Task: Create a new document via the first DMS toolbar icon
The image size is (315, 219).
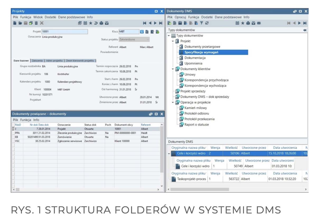Action: [x=169, y=23]
